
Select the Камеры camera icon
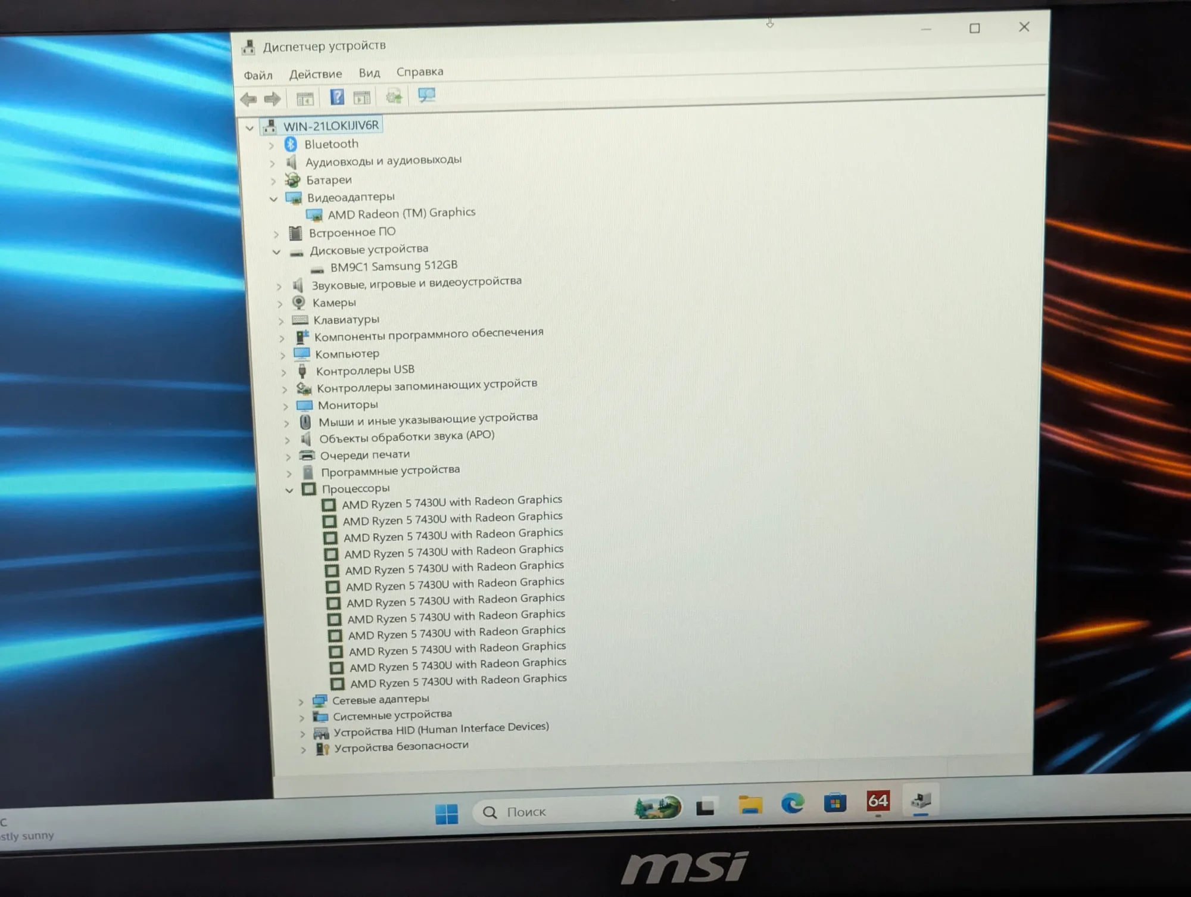tap(299, 303)
